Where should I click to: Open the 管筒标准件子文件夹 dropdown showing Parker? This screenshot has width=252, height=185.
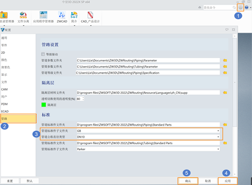[x=148, y=149]
